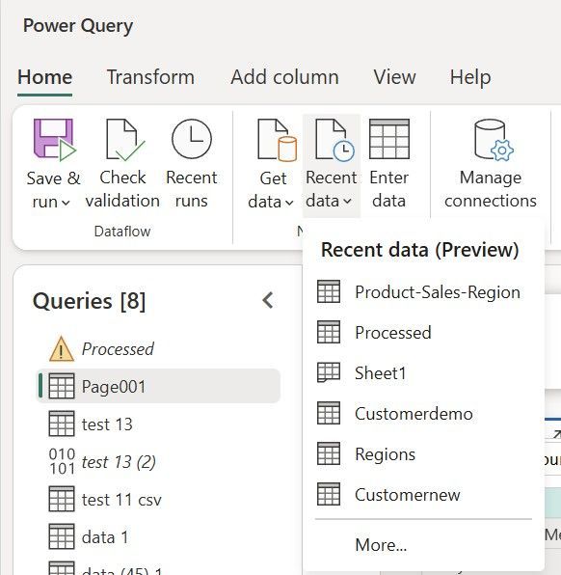Collapse the Recent data dropdown arrow
Viewport: 561px width, 575px height.
(x=347, y=202)
